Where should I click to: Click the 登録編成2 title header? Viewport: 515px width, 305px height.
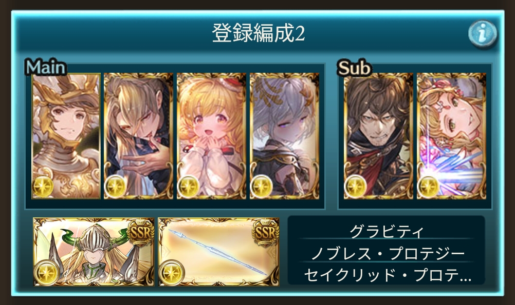(258, 33)
